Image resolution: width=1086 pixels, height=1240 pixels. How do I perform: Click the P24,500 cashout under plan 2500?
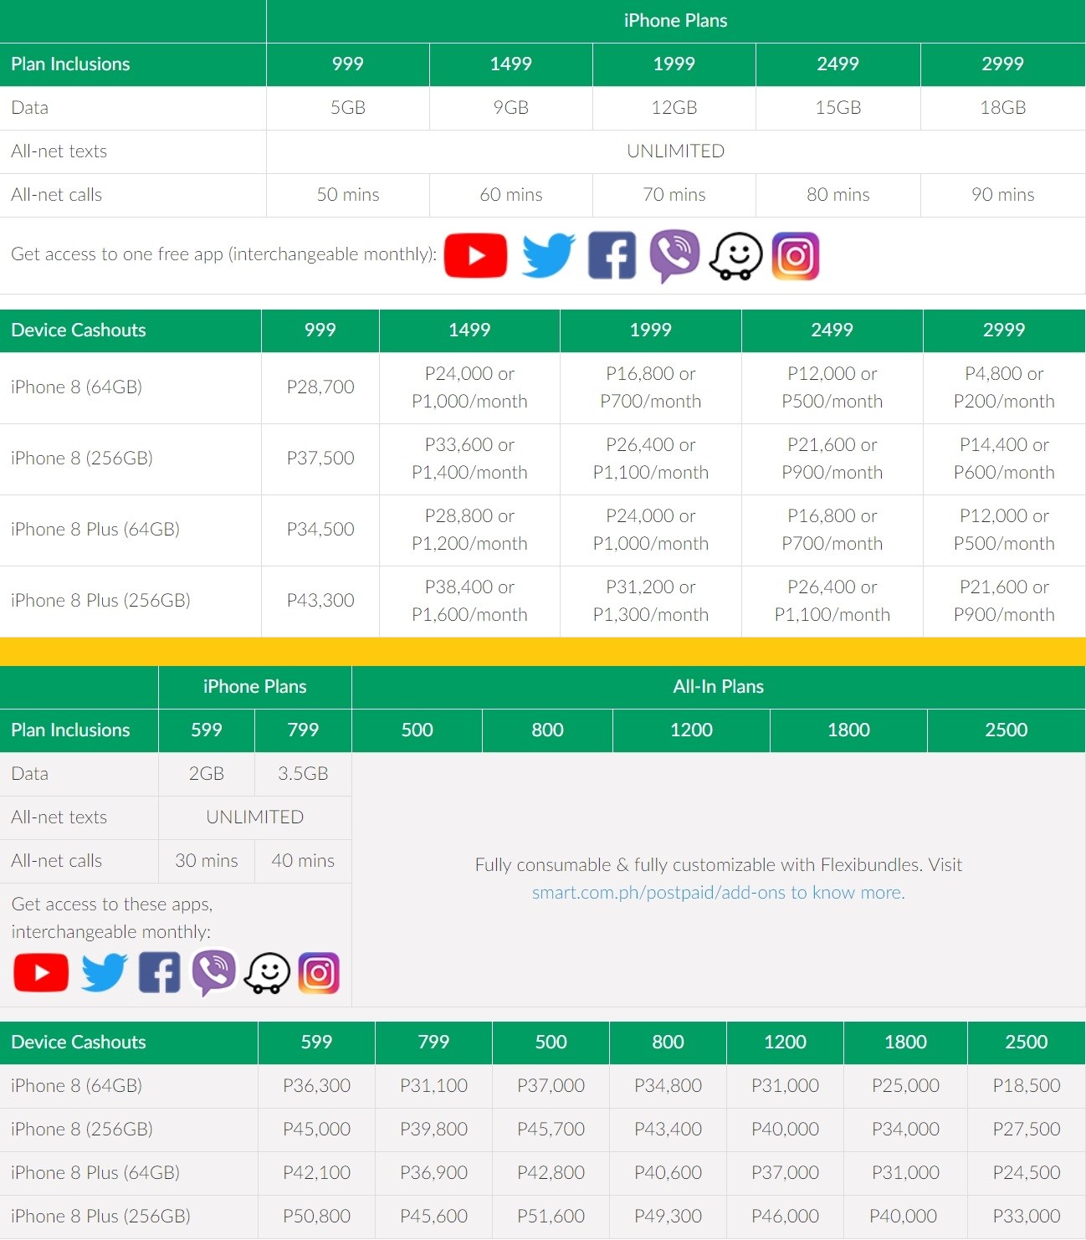click(1027, 1173)
